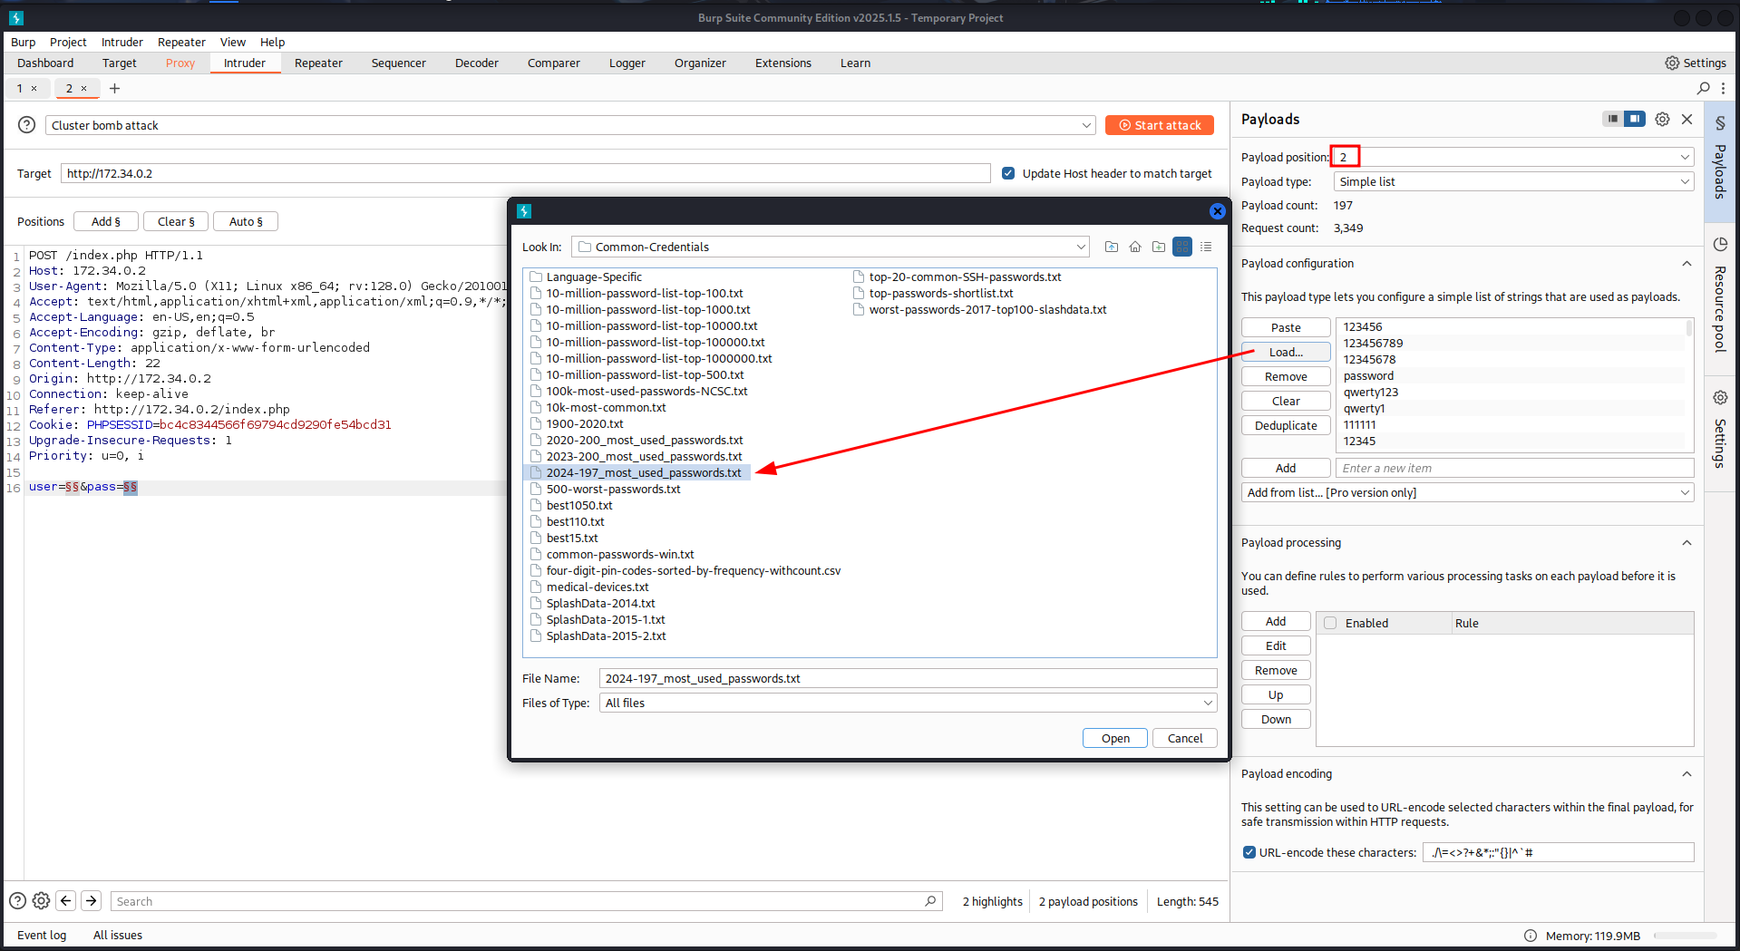Click the Start attack button

[x=1160, y=125]
